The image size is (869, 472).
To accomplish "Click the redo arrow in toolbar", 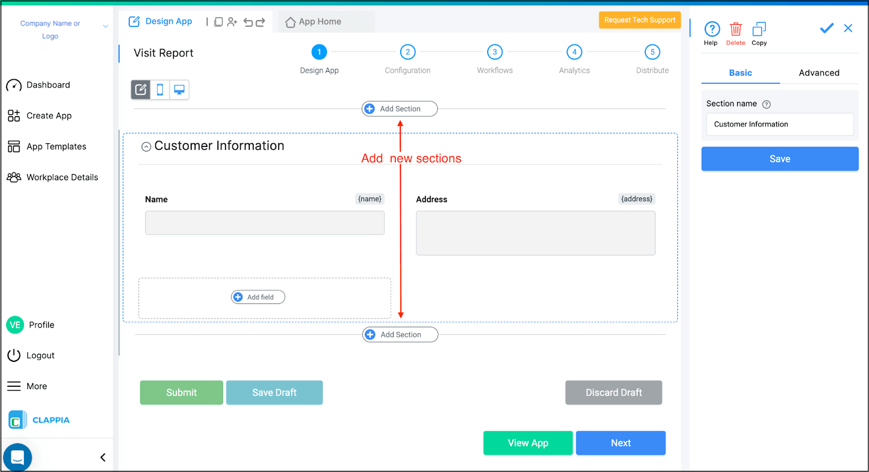I will click(x=260, y=22).
